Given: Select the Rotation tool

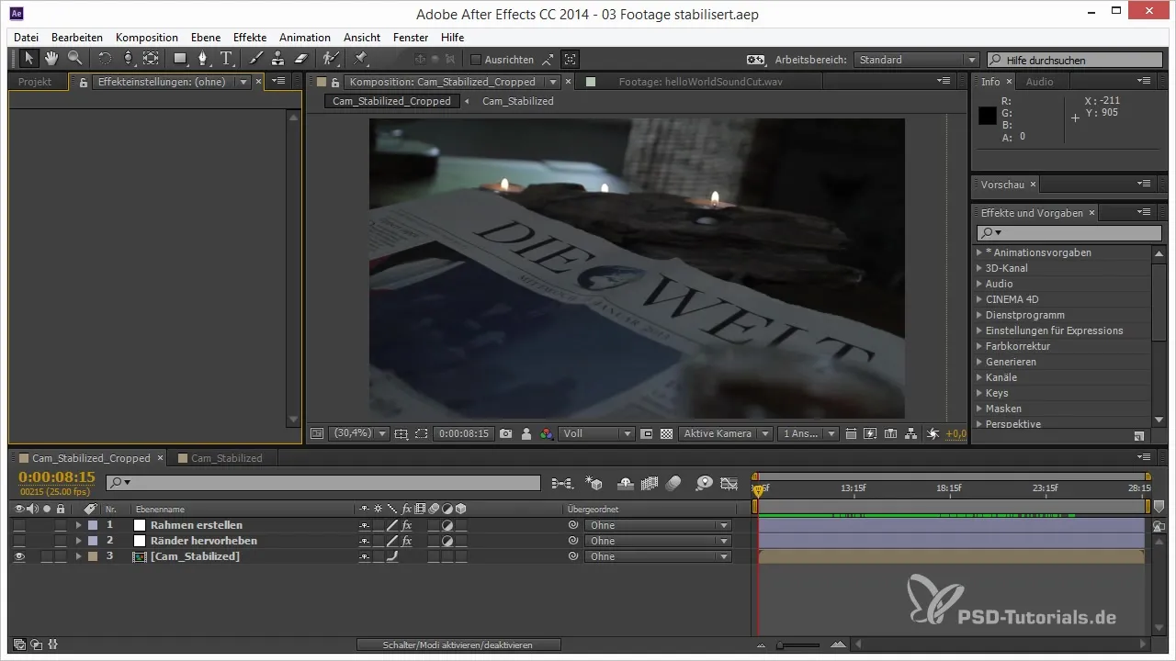Looking at the screenshot, I should pos(104,59).
